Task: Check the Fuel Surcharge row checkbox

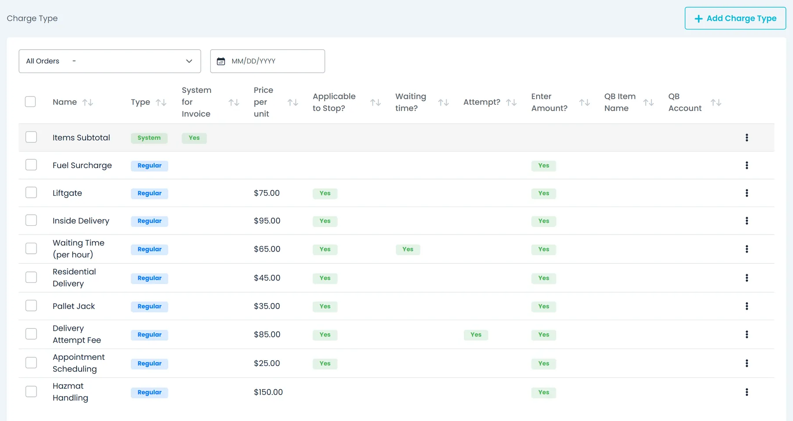Action: pyautogui.click(x=31, y=165)
